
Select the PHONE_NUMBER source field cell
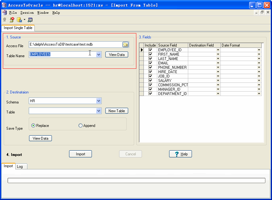(x=173, y=67)
